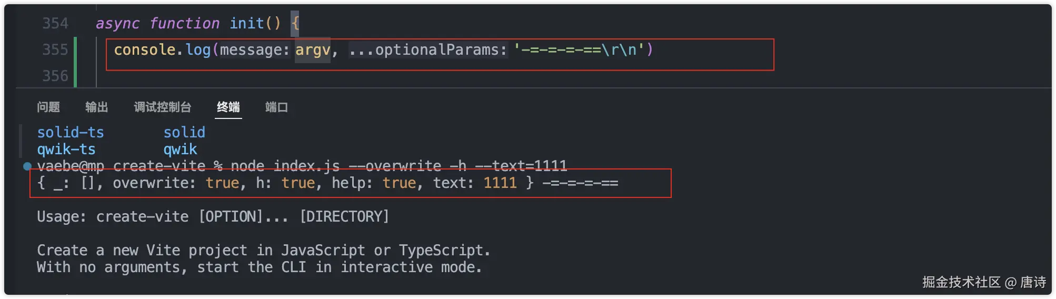Select the 终端 (Terminal) tab
The height and width of the screenshot is (299, 1056).
coord(228,107)
